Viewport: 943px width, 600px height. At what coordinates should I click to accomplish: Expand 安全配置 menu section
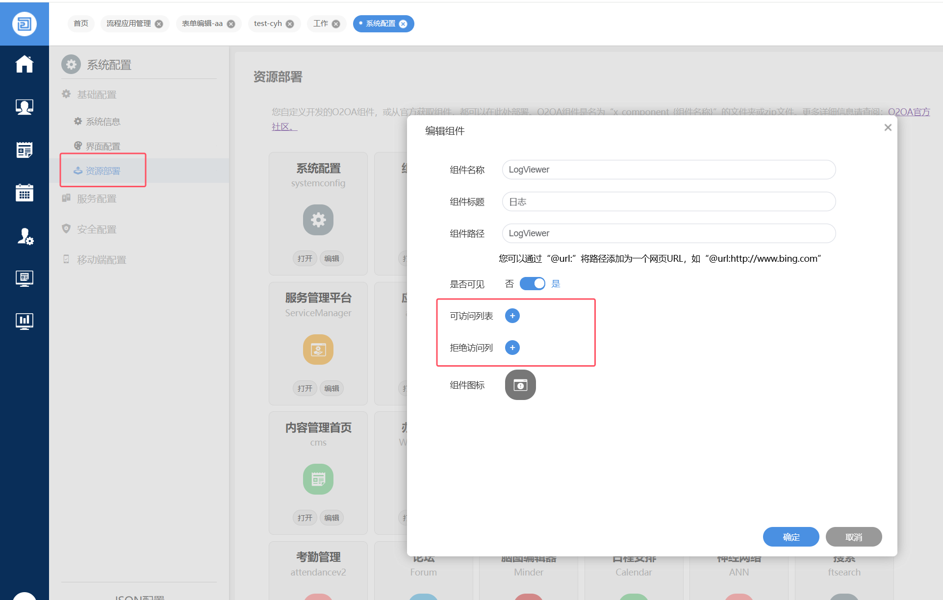(x=97, y=229)
